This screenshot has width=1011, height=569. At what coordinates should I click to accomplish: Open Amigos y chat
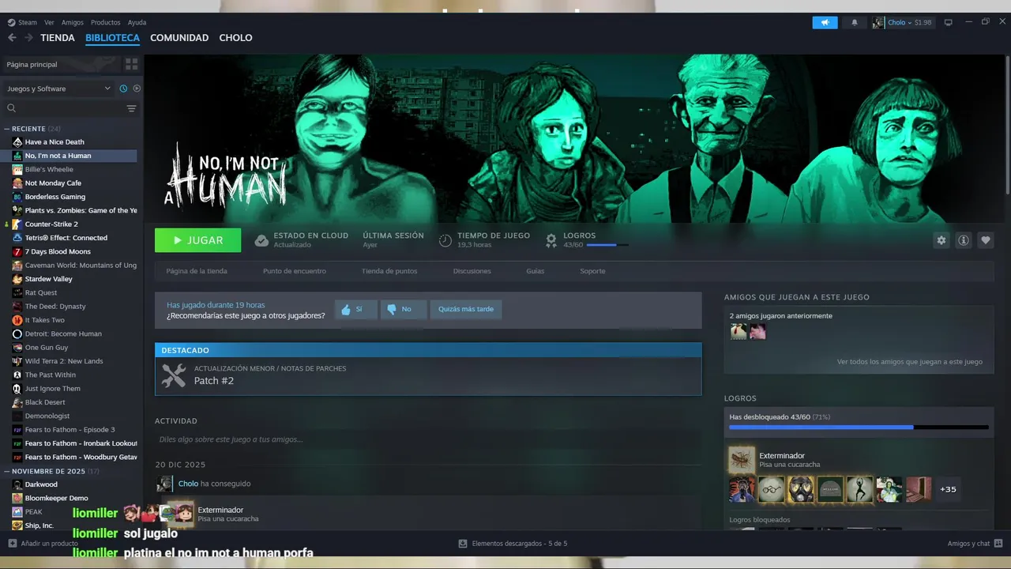click(975, 544)
